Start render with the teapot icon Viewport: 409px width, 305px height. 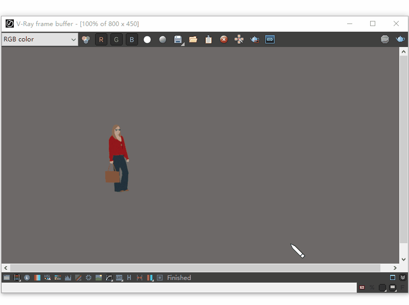(x=400, y=40)
